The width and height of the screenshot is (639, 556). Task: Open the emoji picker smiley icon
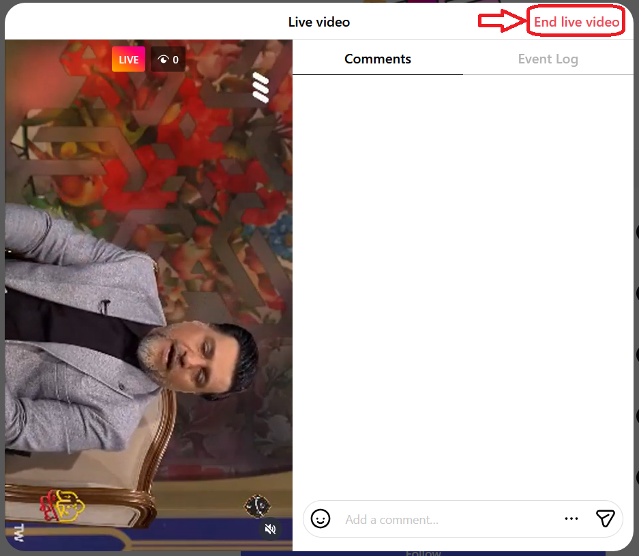[x=321, y=519]
